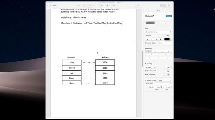Toggle Underline formatting
The width and height of the screenshot is (215, 120).
click(x=156, y=39)
